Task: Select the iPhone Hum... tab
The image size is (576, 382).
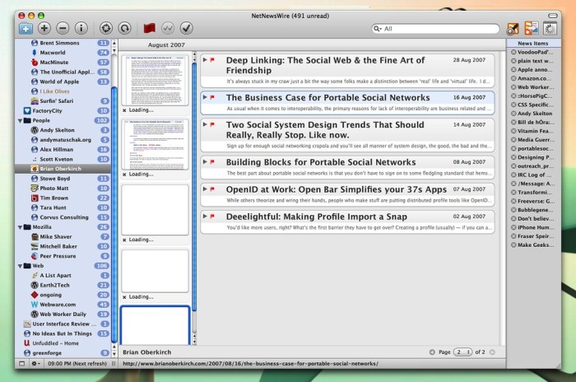Action: 535,227
